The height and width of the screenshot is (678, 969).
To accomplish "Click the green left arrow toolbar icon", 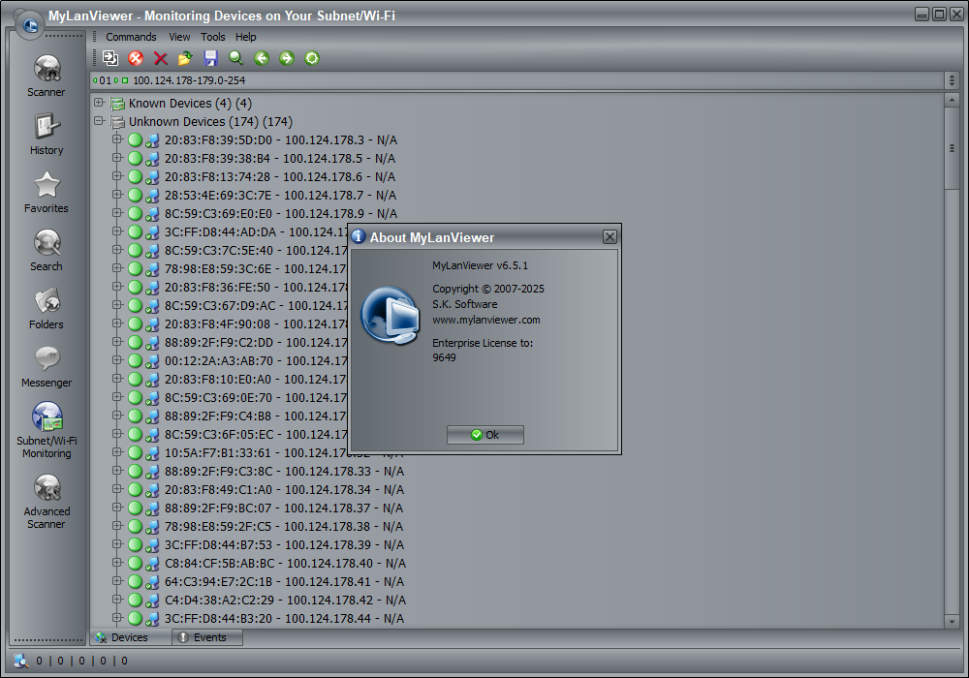I will pos(262,58).
